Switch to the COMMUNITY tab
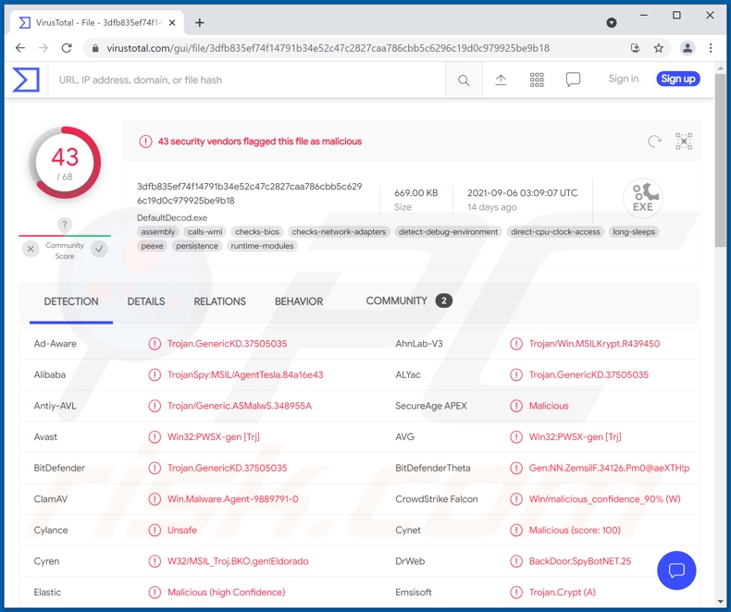 (x=409, y=300)
